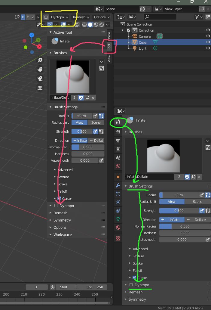This screenshot has height=310, width=211.
Task: Click the viewport pan hand icon
Action: pos(40,69)
